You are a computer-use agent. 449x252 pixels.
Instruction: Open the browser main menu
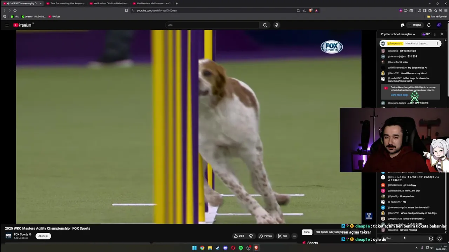445,10
